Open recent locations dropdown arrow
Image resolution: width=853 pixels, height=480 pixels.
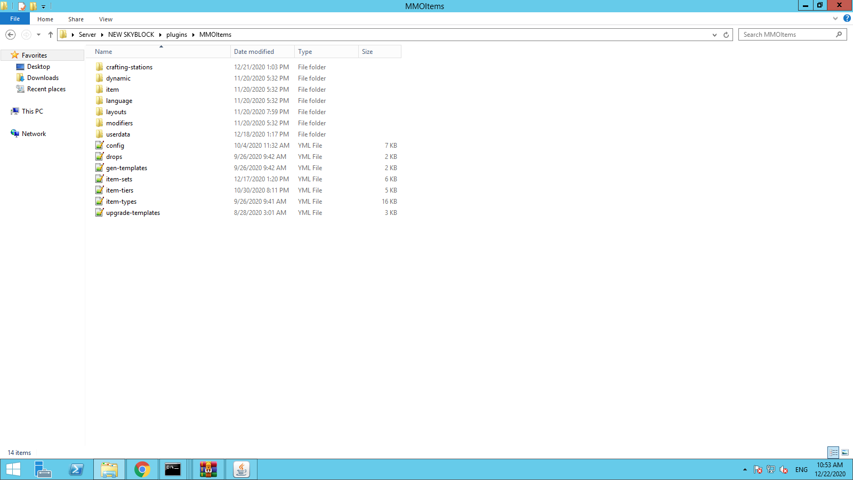38,35
